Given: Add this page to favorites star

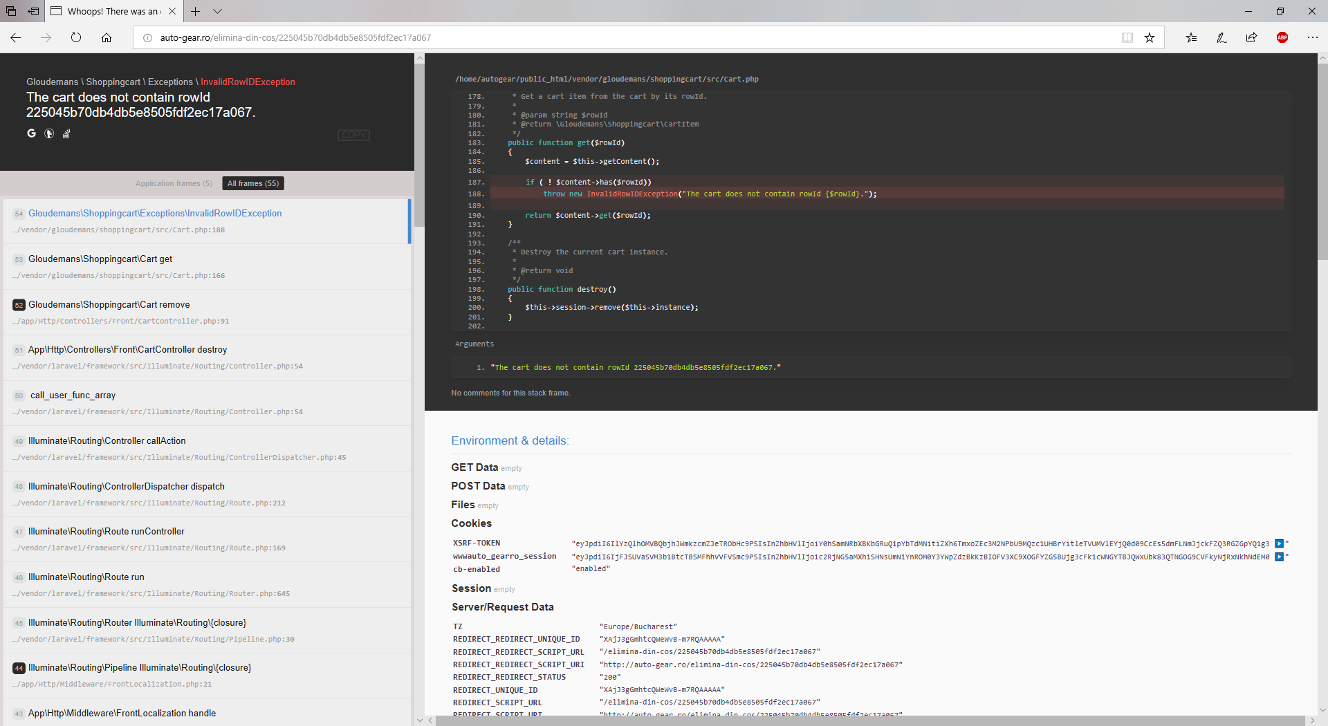Looking at the screenshot, I should pos(1150,37).
